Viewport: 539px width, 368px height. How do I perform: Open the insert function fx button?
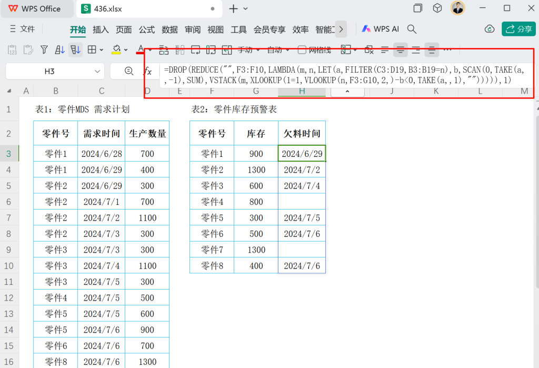click(x=148, y=71)
